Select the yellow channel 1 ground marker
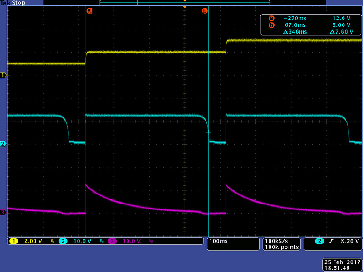 tap(4, 75)
